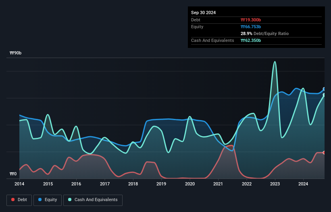Select the 2023 x-axis label

point(275,184)
